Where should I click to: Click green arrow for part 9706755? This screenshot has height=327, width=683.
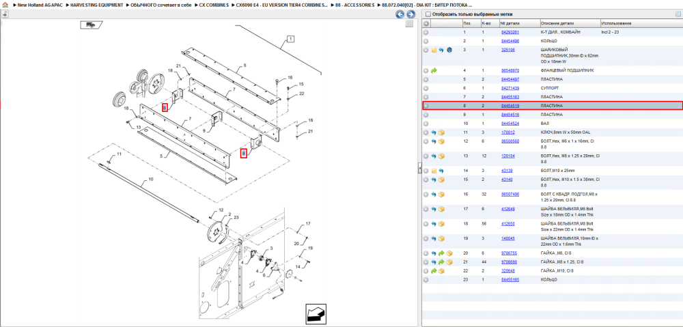click(441, 253)
